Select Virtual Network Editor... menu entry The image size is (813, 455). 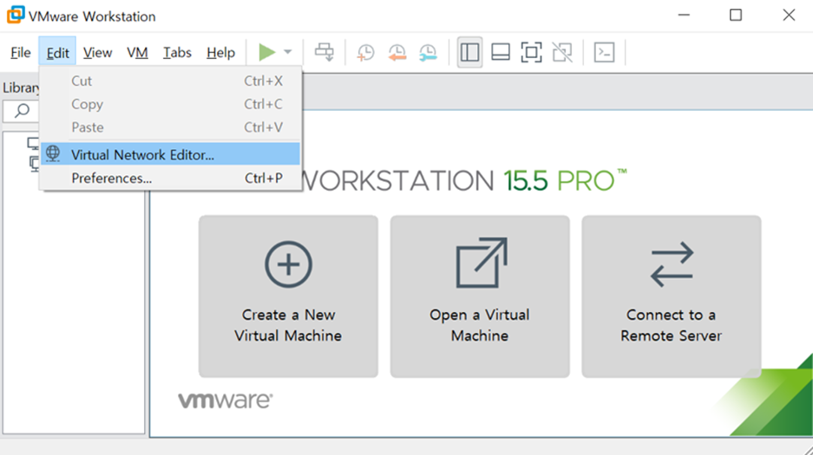coord(171,154)
